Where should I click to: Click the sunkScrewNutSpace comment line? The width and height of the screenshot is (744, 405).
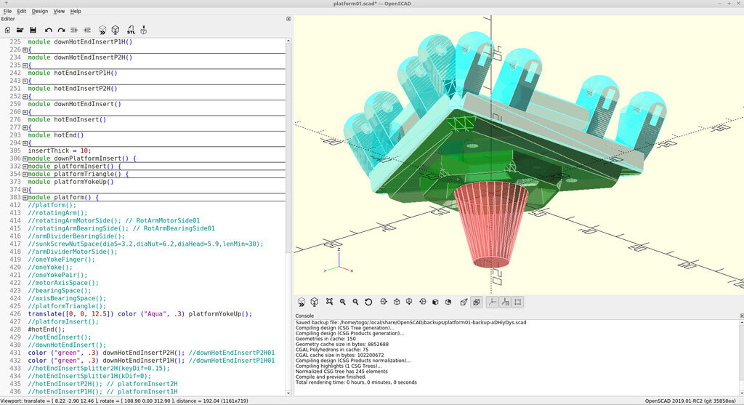coord(145,244)
